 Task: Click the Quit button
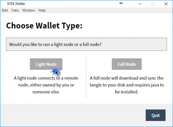(x=156, y=115)
